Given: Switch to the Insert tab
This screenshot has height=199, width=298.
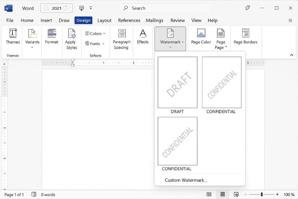Looking at the screenshot, I should pos(46,20).
